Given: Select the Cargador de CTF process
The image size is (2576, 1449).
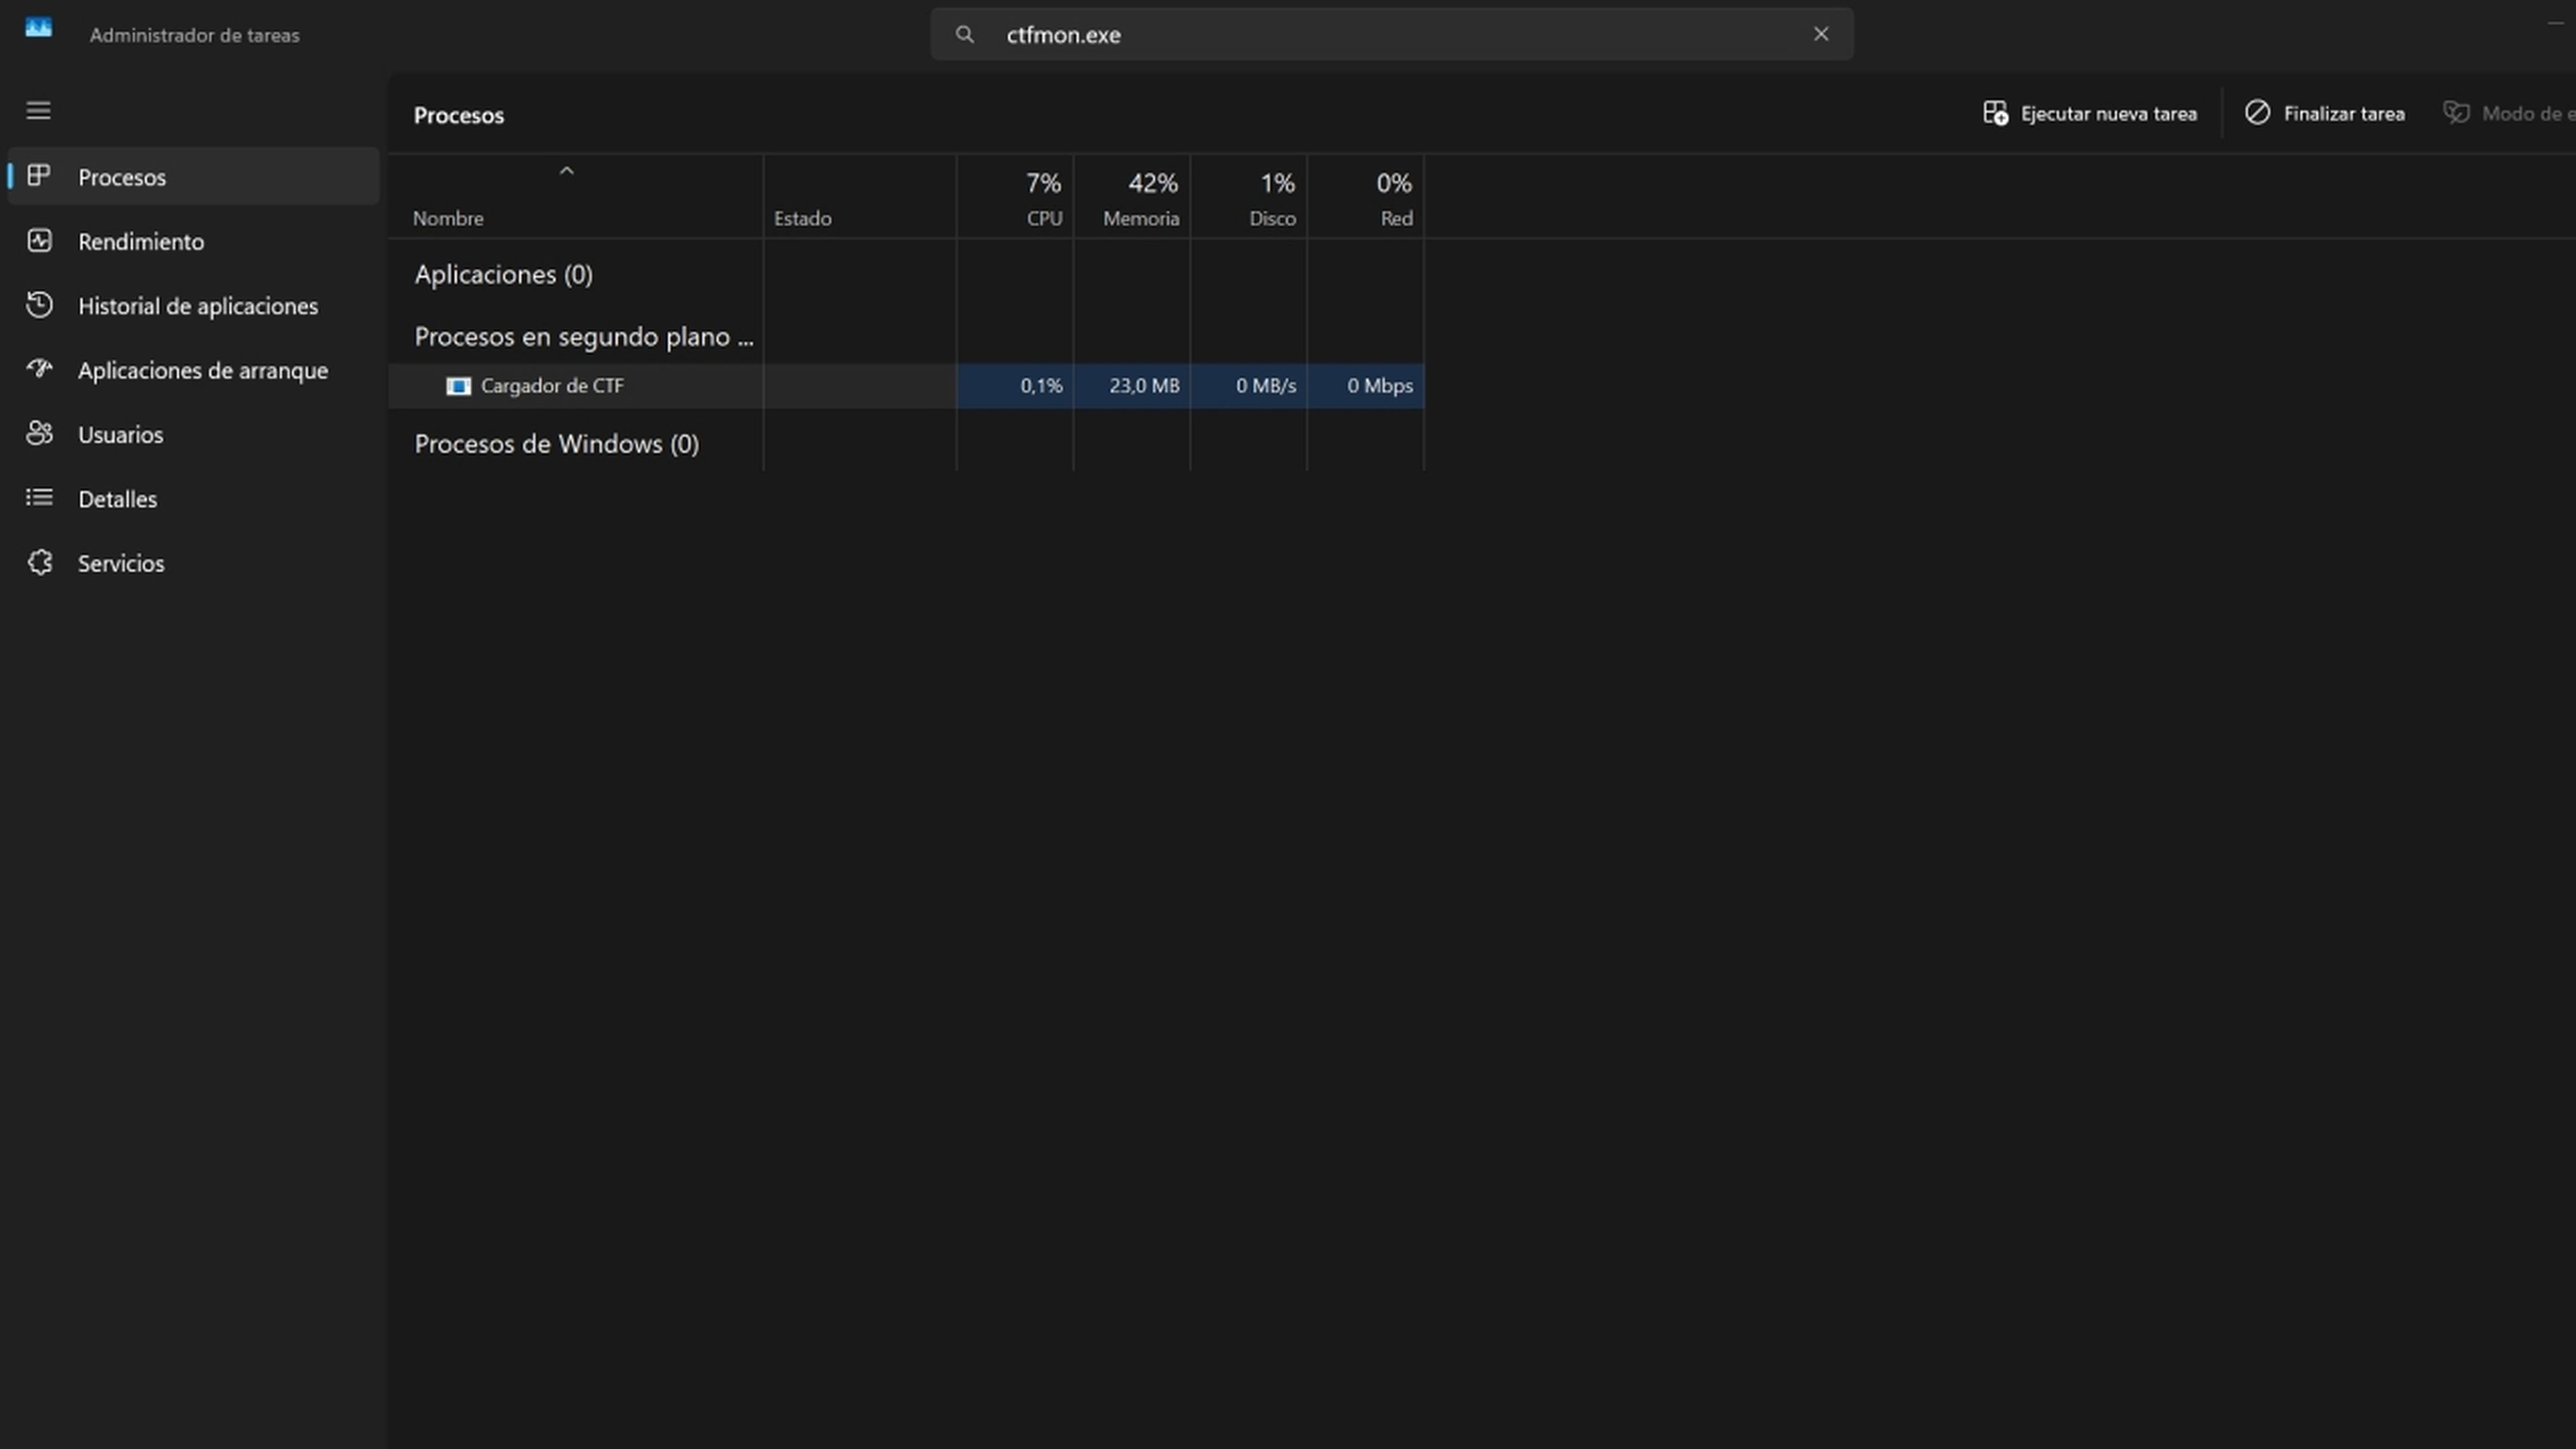Looking at the screenshot, I should click(x=906, y=386).
